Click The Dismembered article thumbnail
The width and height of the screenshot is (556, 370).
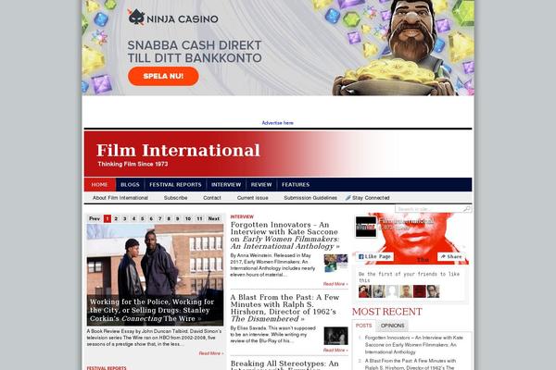335,336
